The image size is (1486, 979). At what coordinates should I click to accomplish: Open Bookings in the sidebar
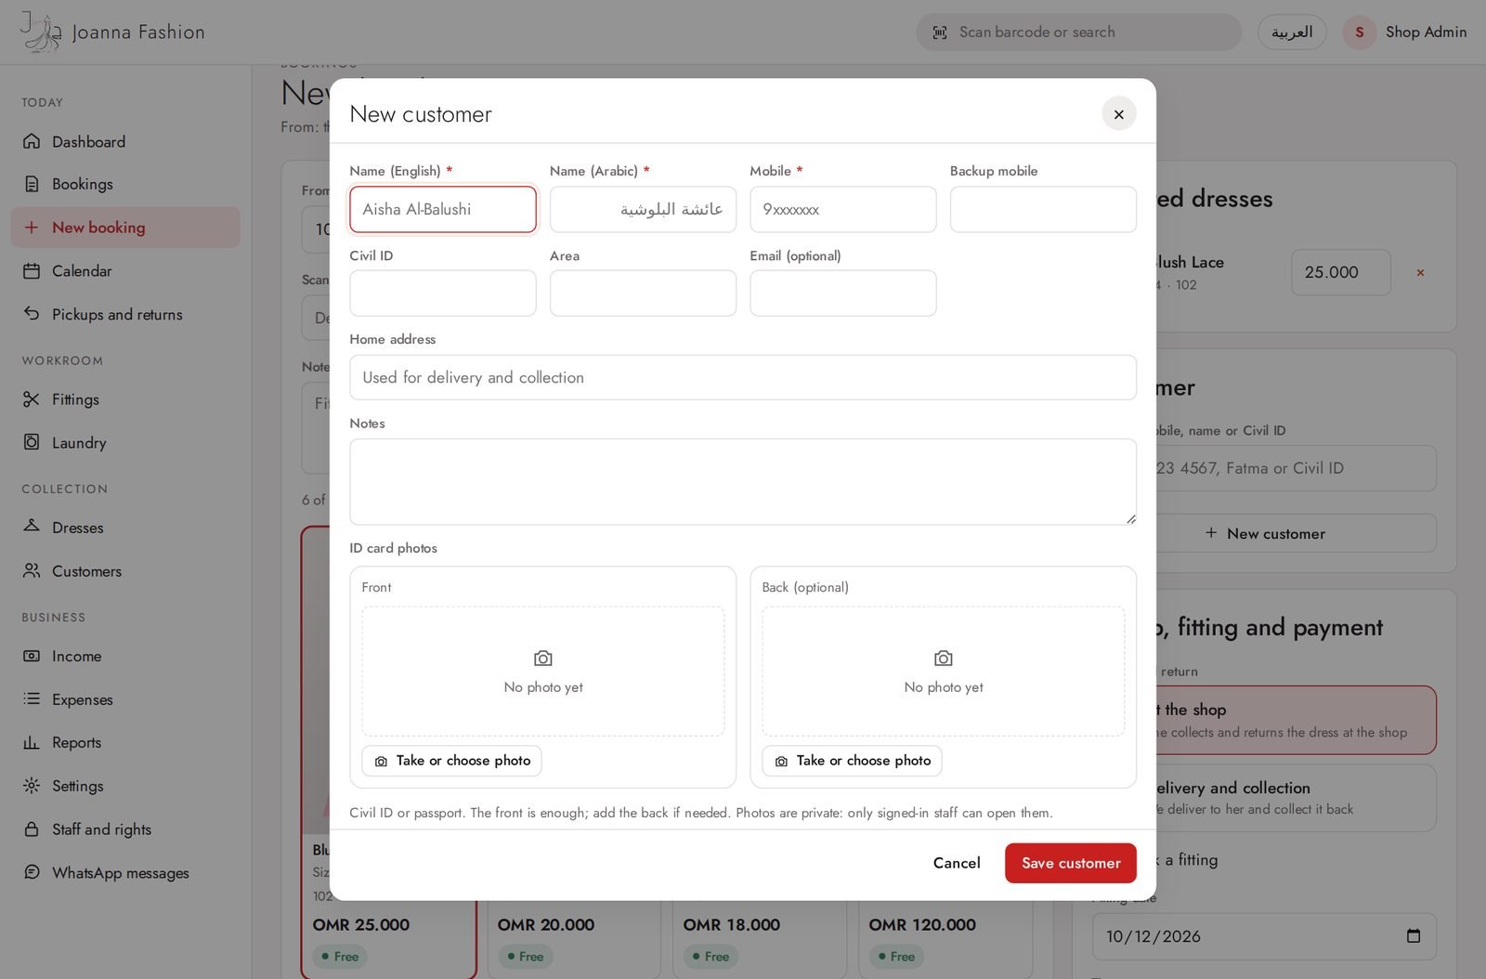(x=125, y=184)
